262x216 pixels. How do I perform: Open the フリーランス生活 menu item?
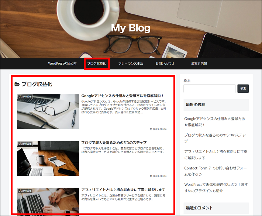click(x=131, y=64)
